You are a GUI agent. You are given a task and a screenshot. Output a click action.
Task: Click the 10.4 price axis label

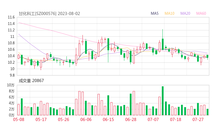pos(11,56)
